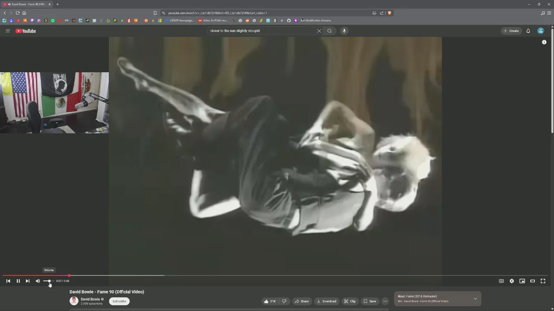This screenshot has width=554, height=311.
Task: Toggle subtitles/closed captions
Action: click(501, 281)
